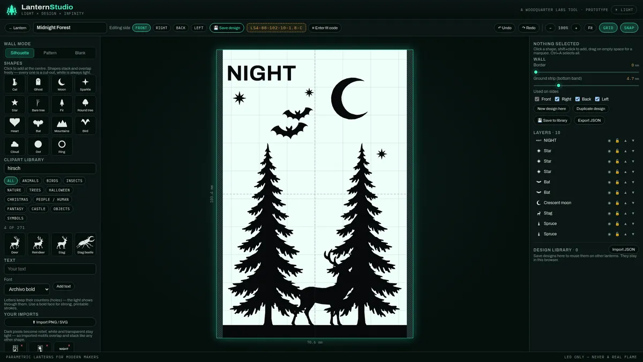Screen dimensions: 643x362
Task: Redo the last change
Action: point(528,28)
